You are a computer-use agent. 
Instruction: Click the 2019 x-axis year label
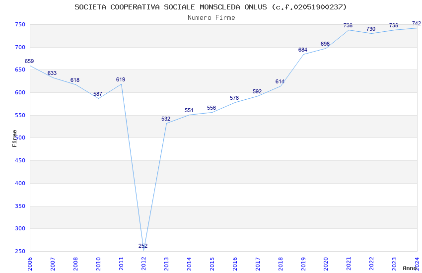point(303,264)
